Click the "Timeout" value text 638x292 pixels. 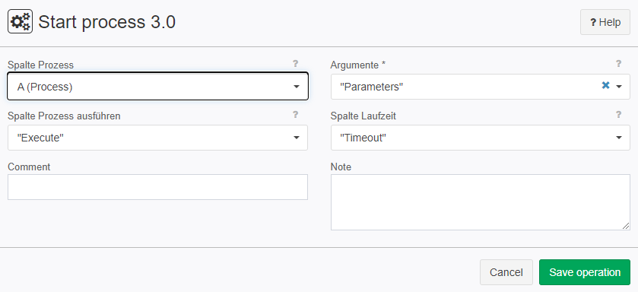coord(363,138)
